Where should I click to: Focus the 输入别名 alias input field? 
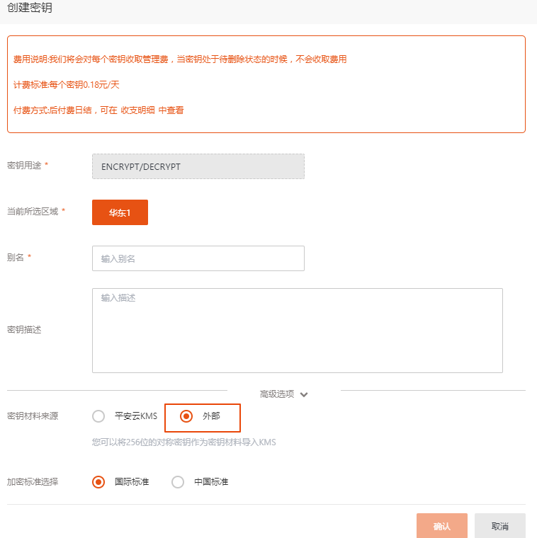pos(198,258)
